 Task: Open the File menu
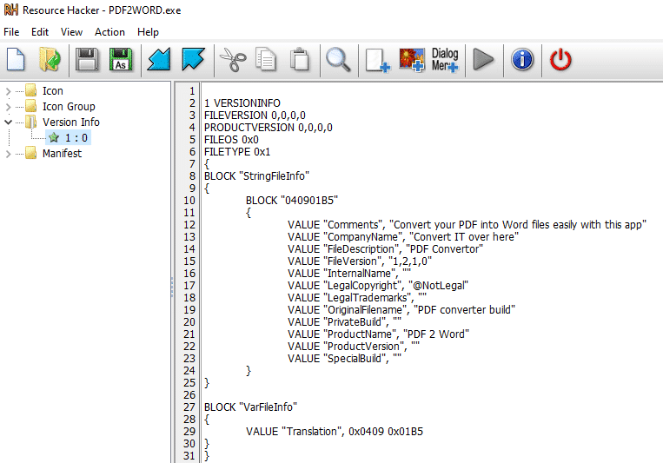(x=11, y=32)
